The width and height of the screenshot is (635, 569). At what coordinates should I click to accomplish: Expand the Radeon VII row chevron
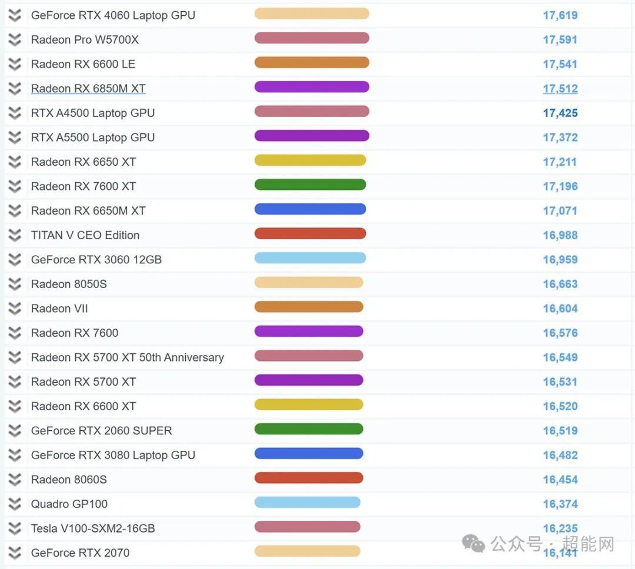(15, 309)
